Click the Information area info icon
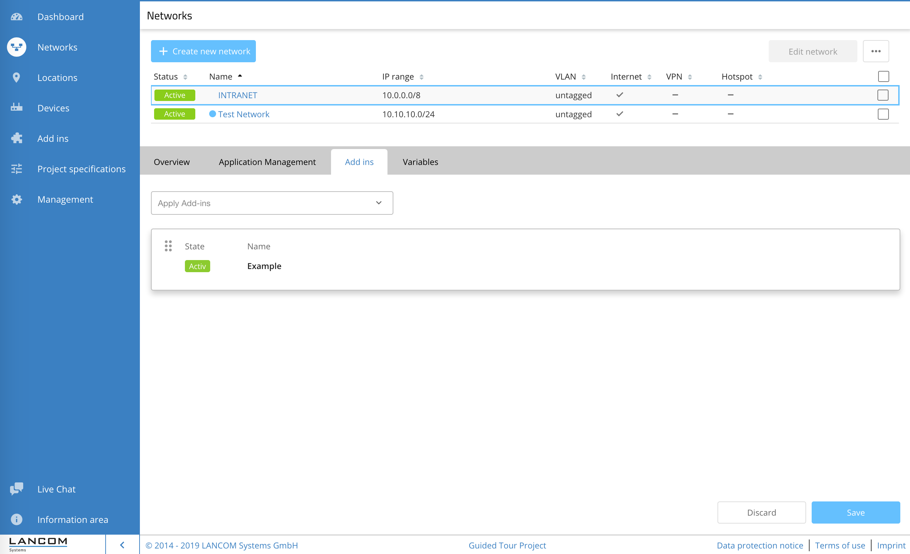Screen dimensions: 910x554 coord(17,519)
